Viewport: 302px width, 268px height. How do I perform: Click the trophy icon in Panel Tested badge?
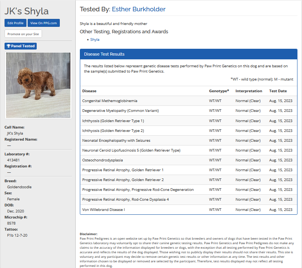tap(9, 46)
